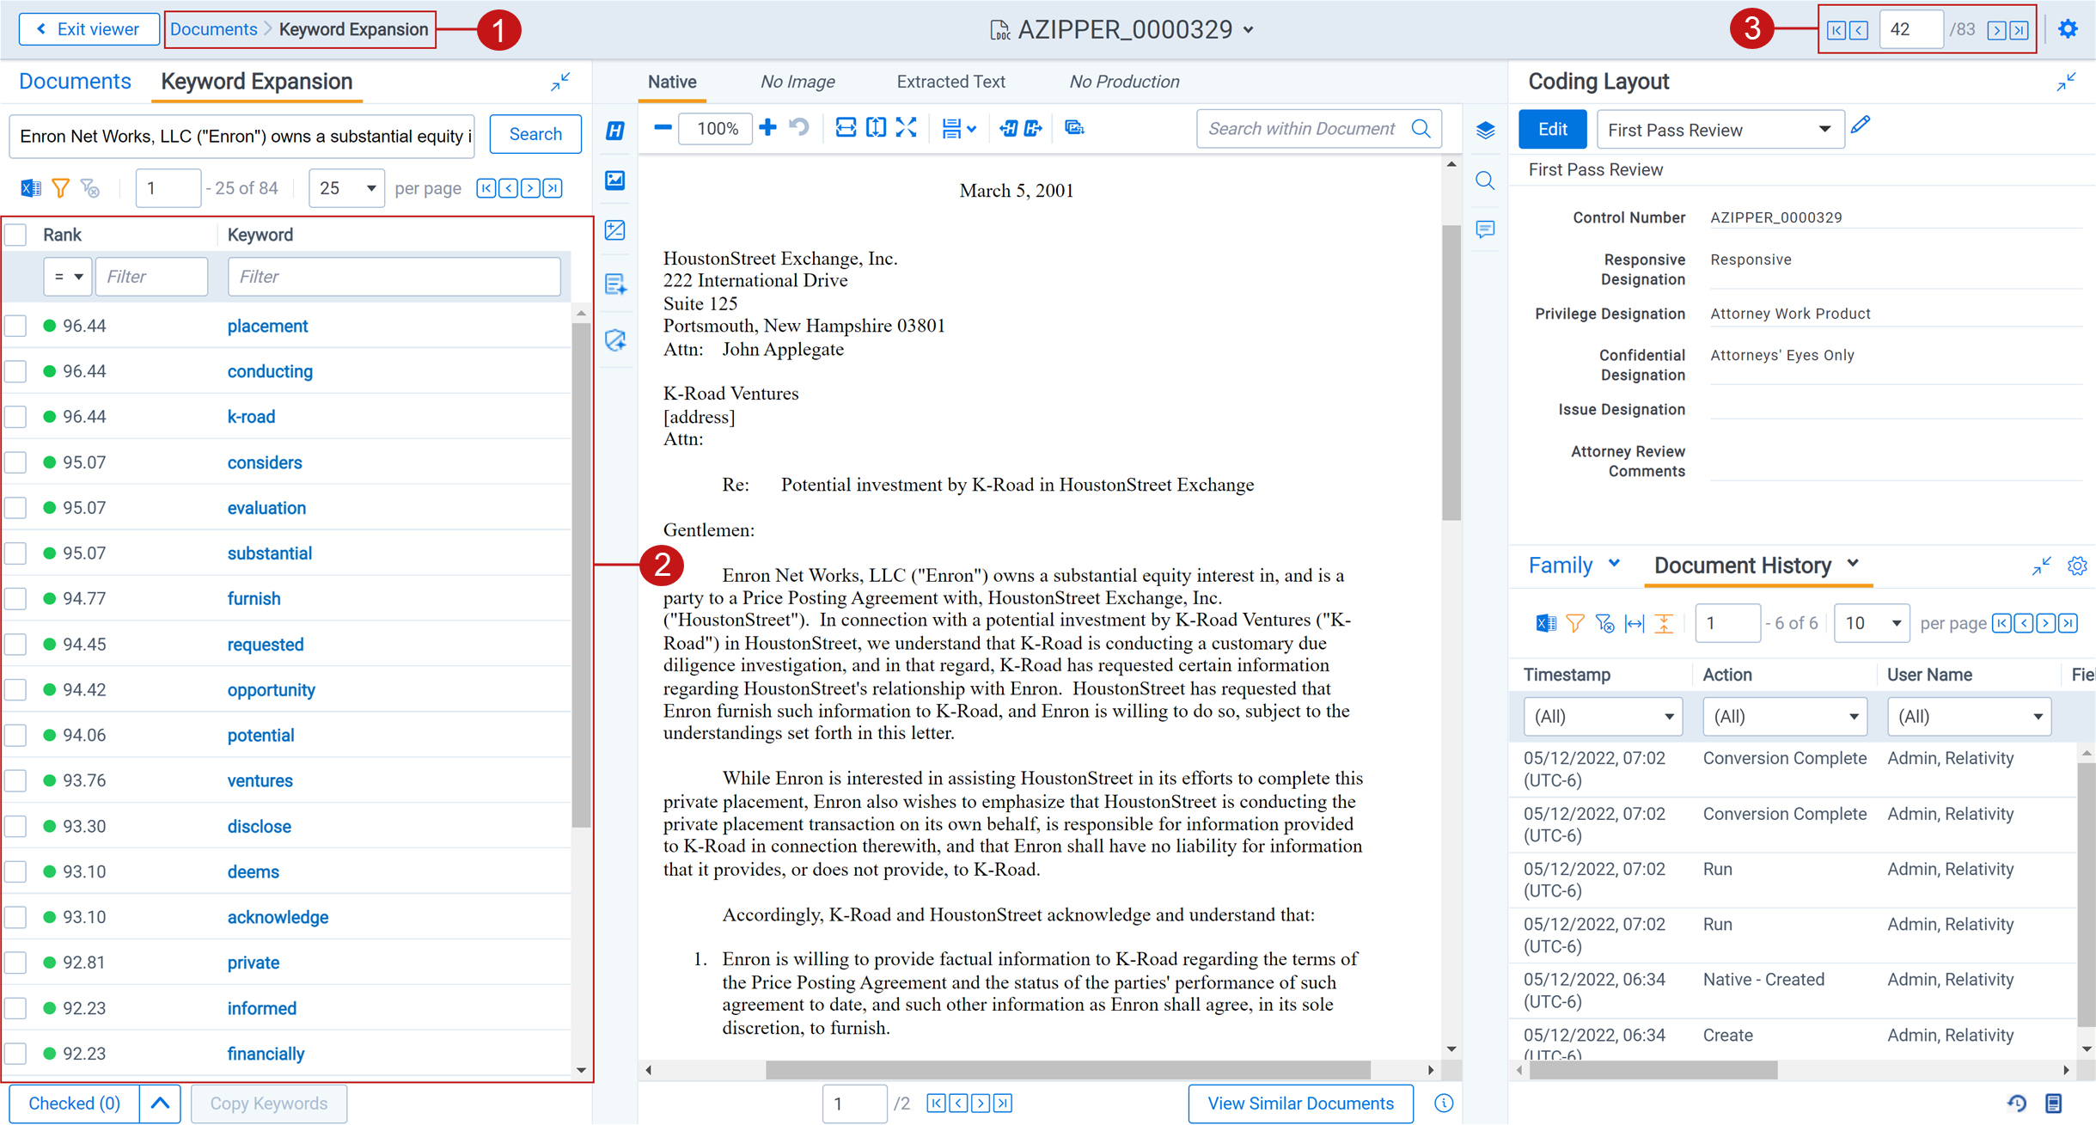2096x1125 pixels.
Task: Click the fit-to-width icon in viewer toolbar
Action: click(x=845, y=128)
